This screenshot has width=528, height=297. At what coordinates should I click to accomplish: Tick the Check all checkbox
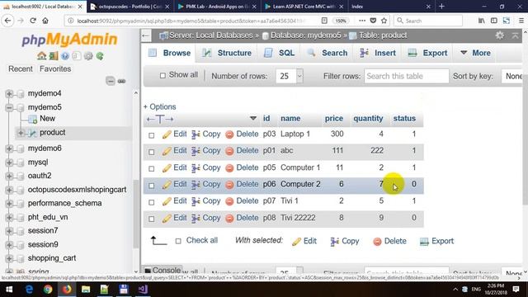pyautogui.click(x=178, y=241)
